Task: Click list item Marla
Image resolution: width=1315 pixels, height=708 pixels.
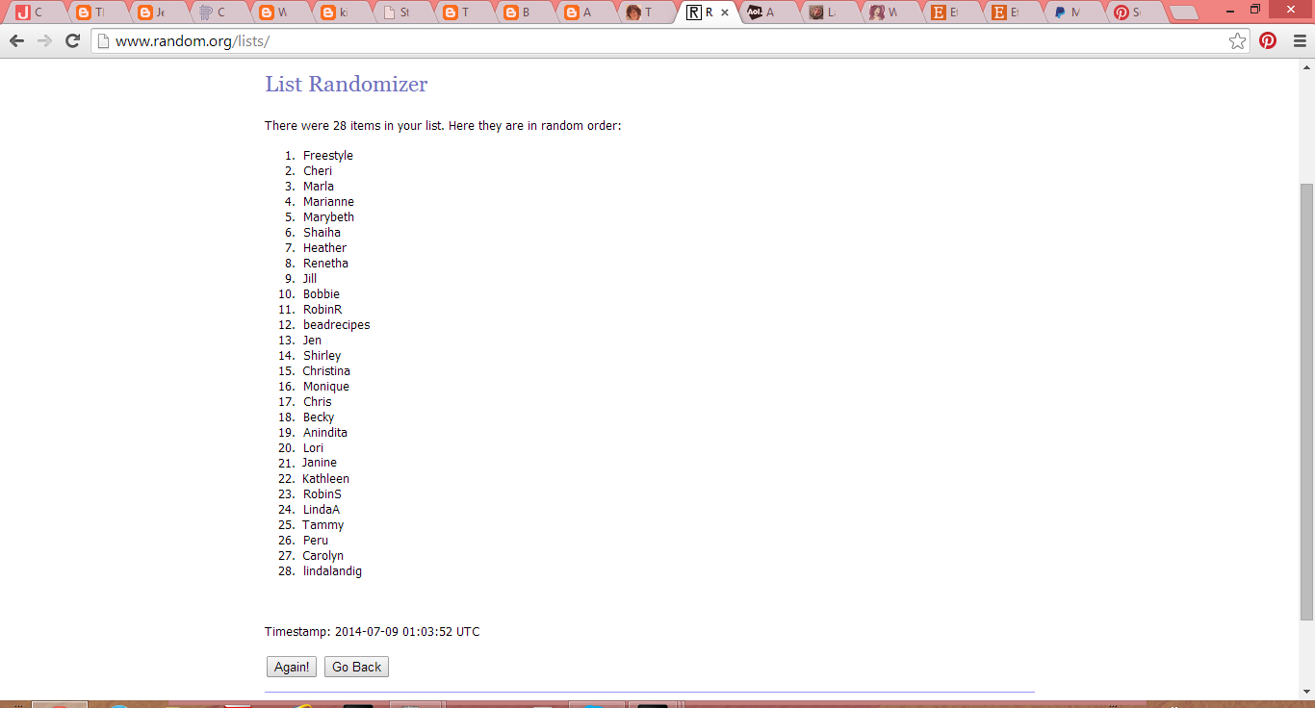Action: [x=319, y=187]
